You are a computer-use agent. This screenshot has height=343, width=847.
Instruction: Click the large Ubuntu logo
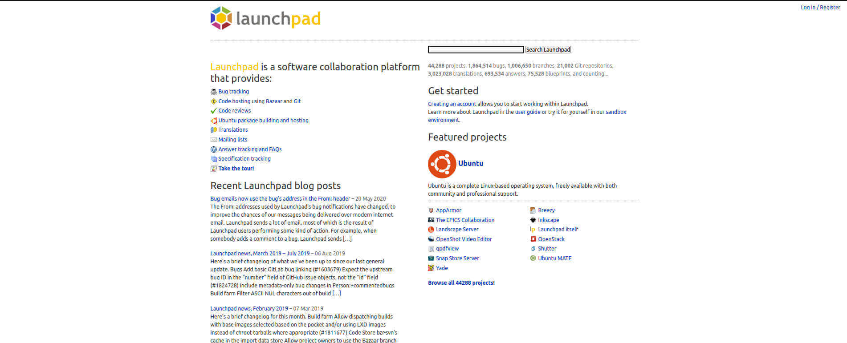442,164
